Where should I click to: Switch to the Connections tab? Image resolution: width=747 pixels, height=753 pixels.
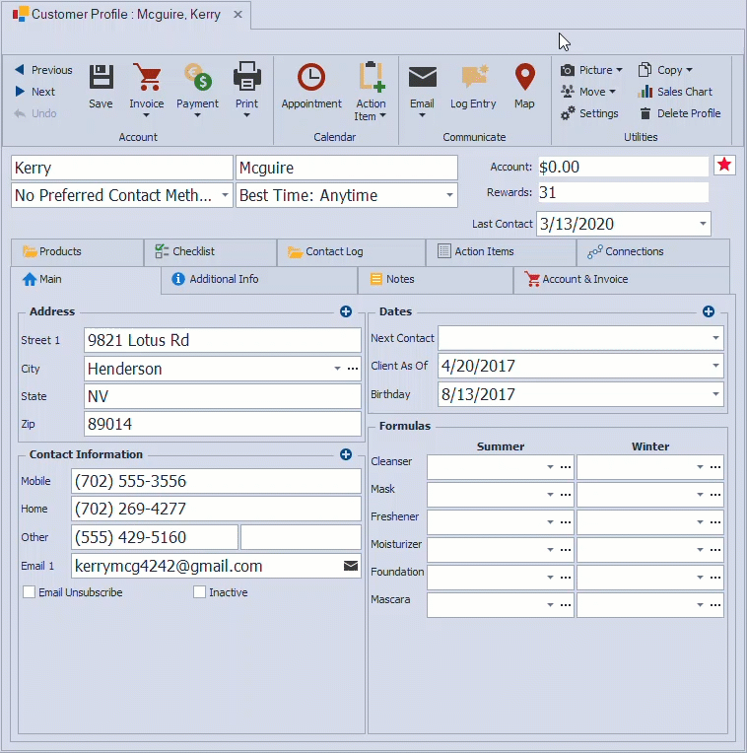[653, 251]
